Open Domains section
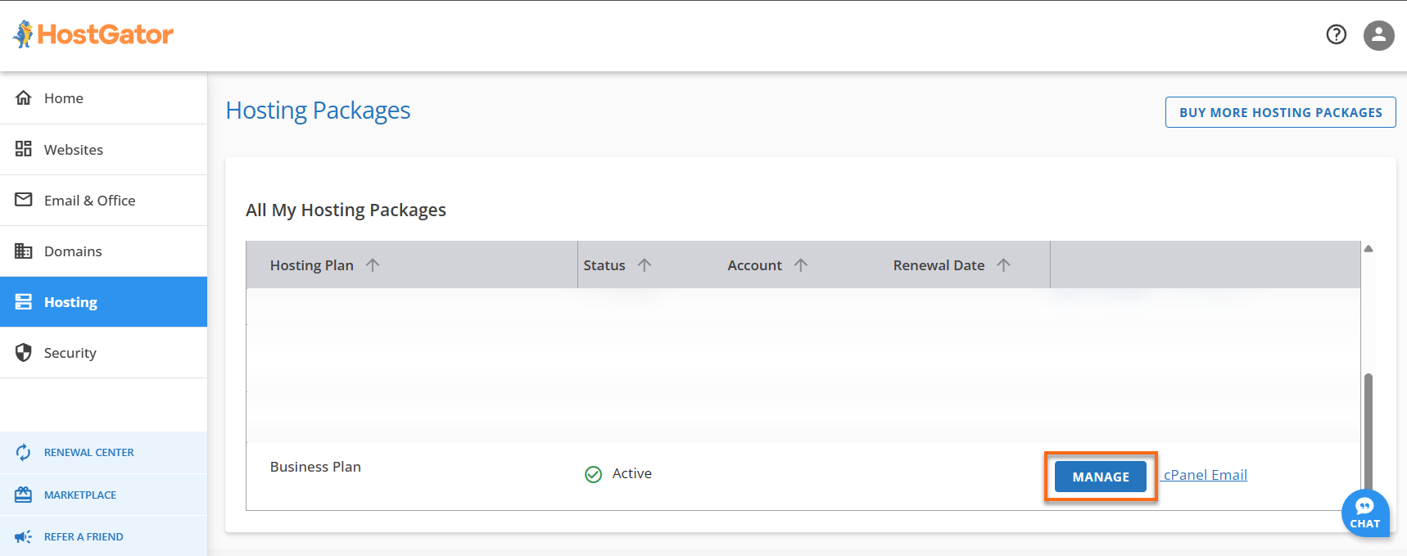Image resolution: width=1407 pixels, height=556 pixels. 103,251
